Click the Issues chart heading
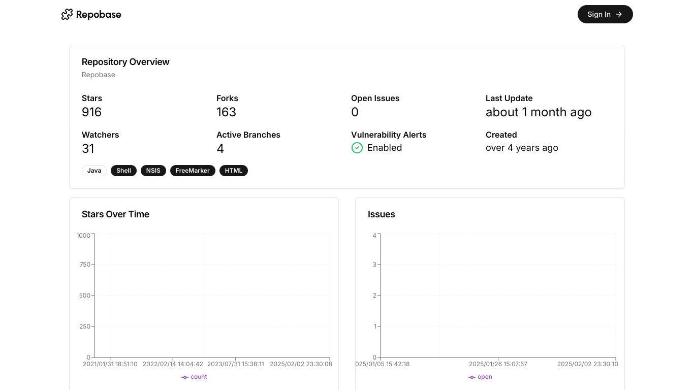The width and height of the screenshot is (694, 390). click(382, 214)
